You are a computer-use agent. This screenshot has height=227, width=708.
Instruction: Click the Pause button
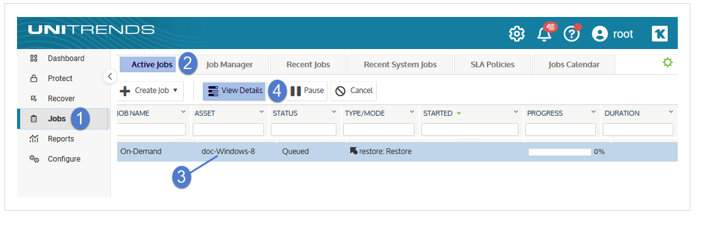307,91
